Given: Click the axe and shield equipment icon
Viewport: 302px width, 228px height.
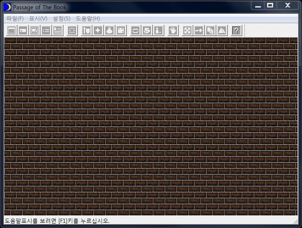Looking at the screenshot, I should click(86, 30).
